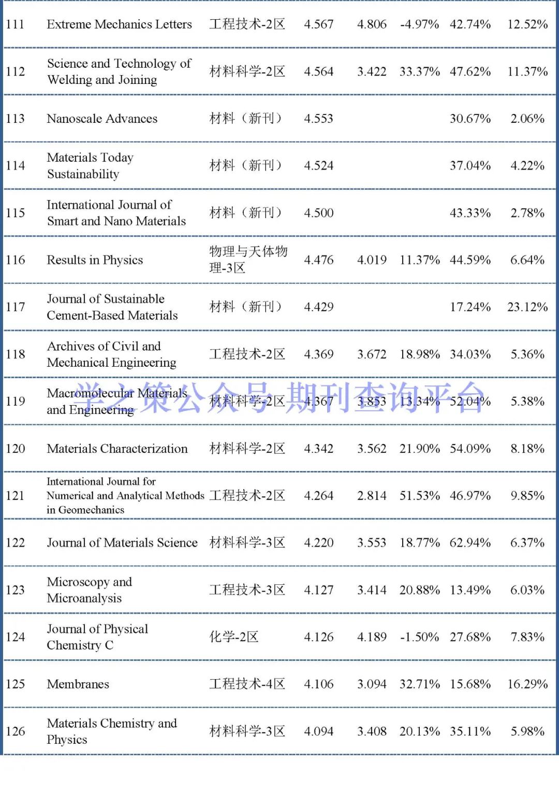This screenshot has height=791, width=559.
Task: Click Materials Characterization journal name
Action: 117,449
